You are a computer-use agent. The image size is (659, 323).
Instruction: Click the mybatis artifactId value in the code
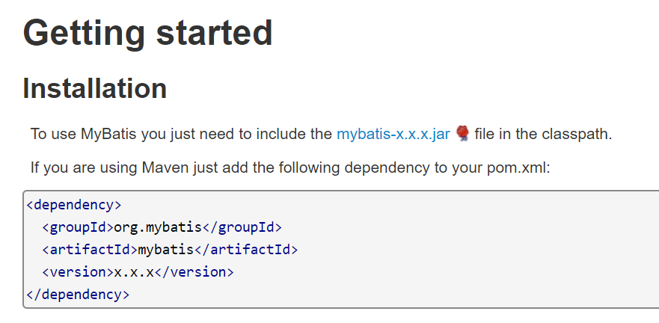(161, 249)
